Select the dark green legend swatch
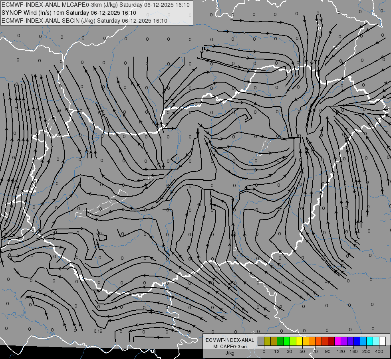This screenshot has height=359, width=391. (280, 341)
